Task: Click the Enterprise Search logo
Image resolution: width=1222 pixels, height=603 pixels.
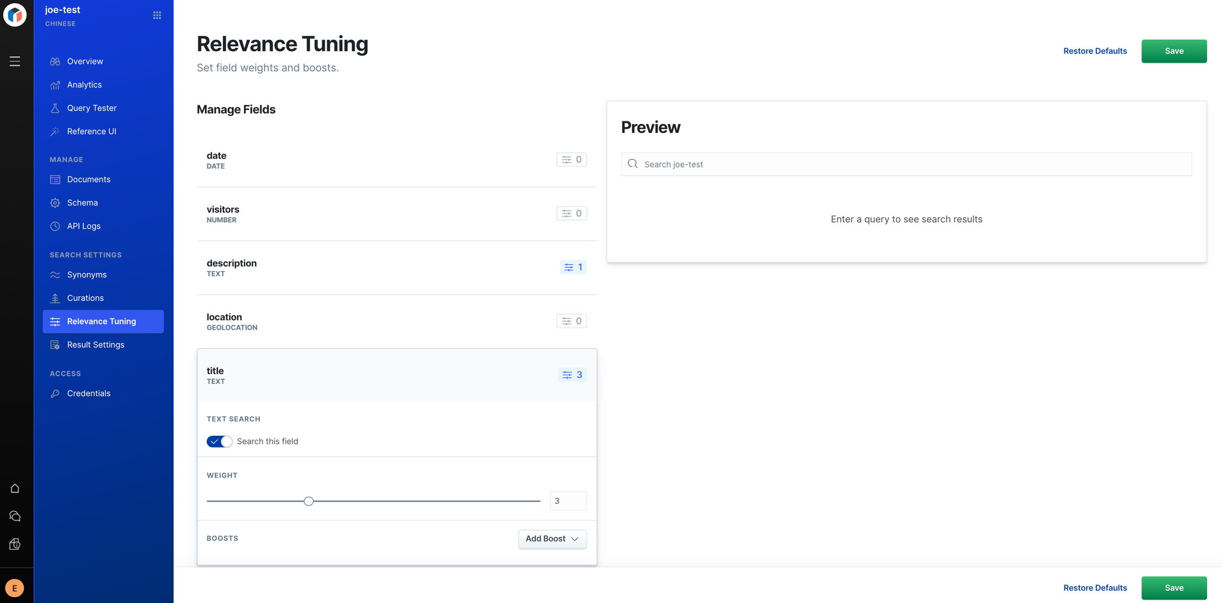Action: click(15, 15)
